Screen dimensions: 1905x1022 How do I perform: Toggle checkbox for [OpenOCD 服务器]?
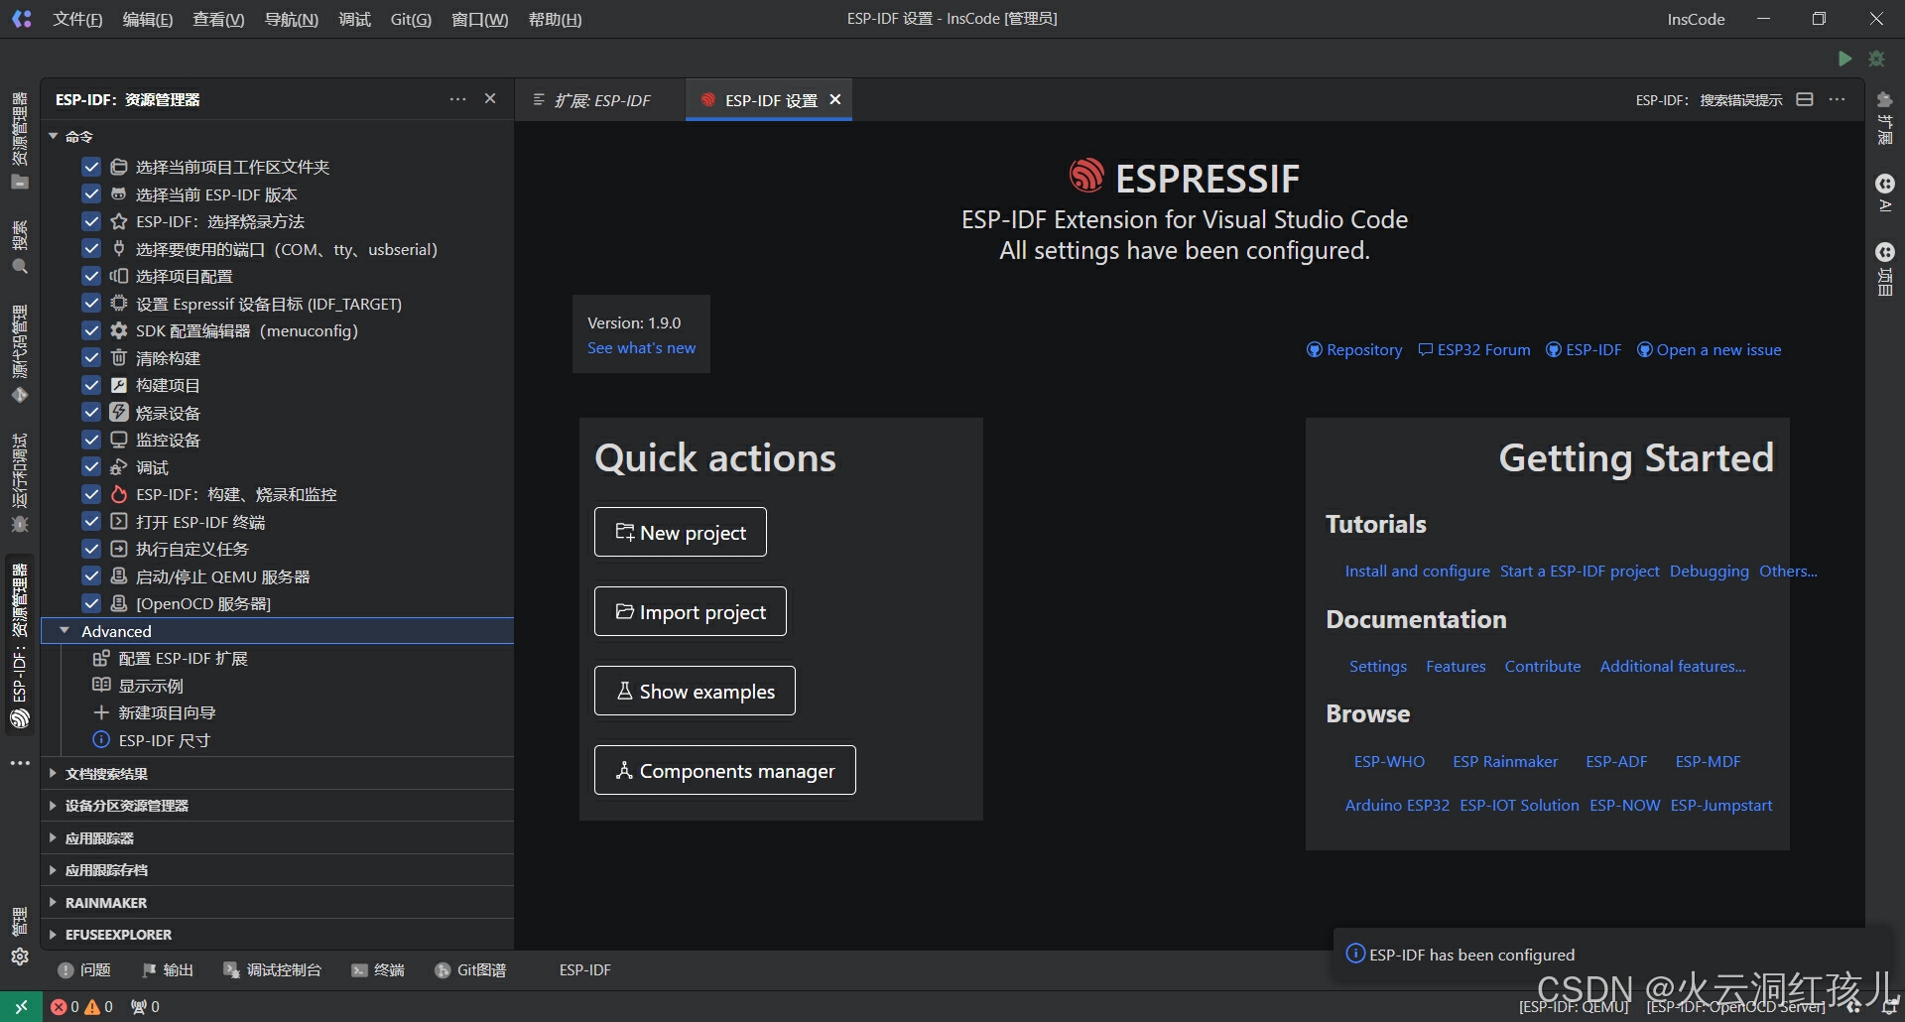[91, 603]
